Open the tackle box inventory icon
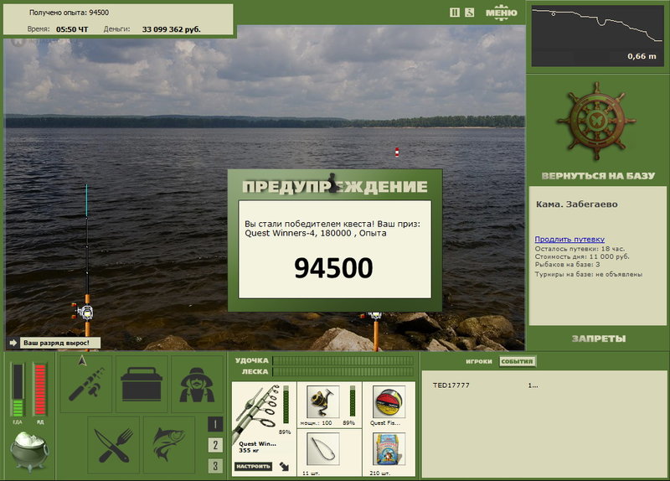The width and height of the screenshot is (670, 481). 142,384
